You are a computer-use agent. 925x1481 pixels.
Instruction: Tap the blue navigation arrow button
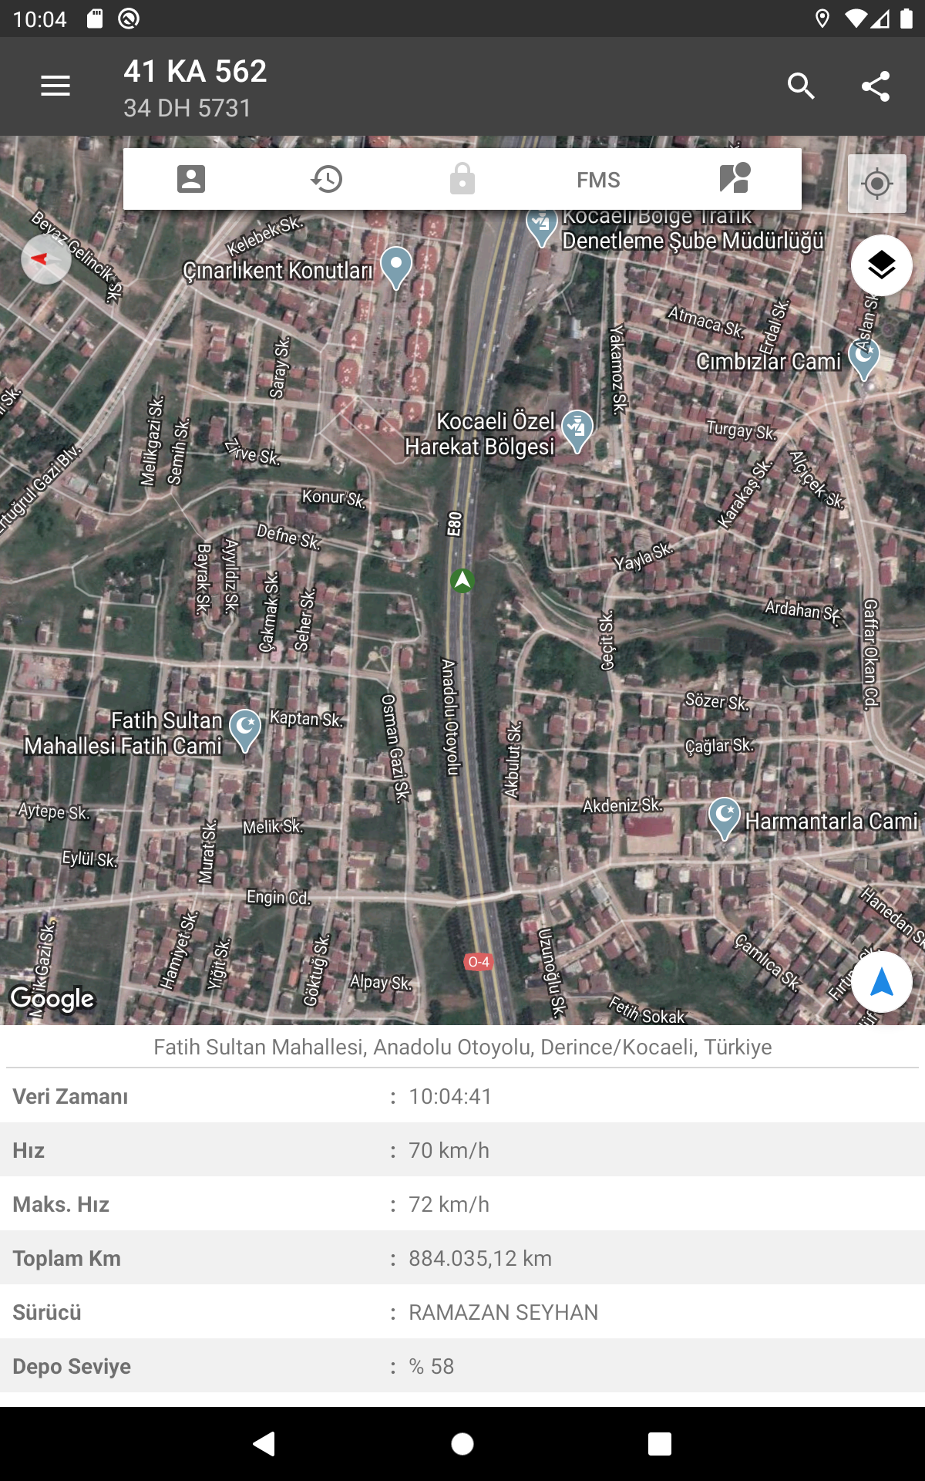[x=882, y=983]
